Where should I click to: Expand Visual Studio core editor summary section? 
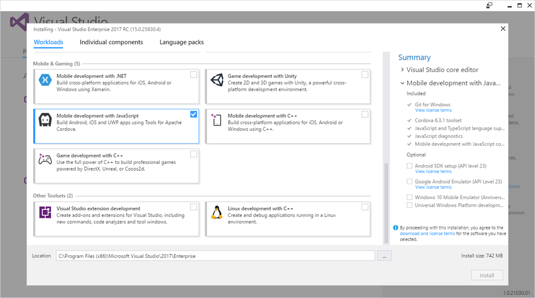(x=402, y=70)
